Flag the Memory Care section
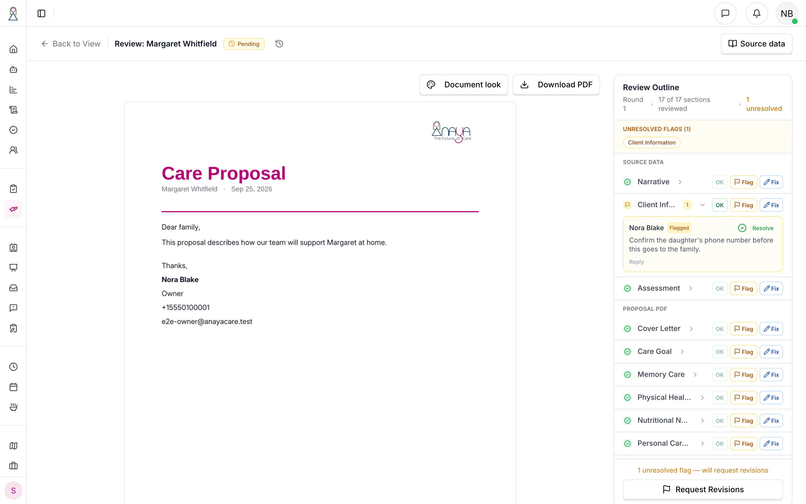The image size is (806, 504). pyautogui.click(x=743, y=375)
